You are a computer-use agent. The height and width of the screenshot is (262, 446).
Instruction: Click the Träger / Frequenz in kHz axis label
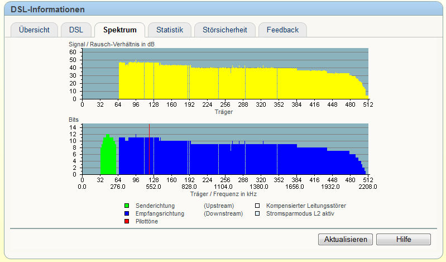[x=223, y=194]
